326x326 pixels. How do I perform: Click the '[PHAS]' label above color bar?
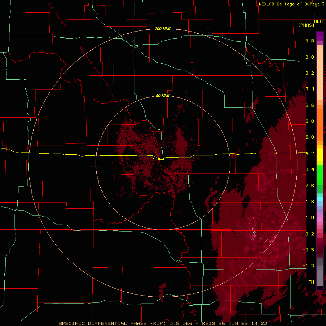(306, 25)
